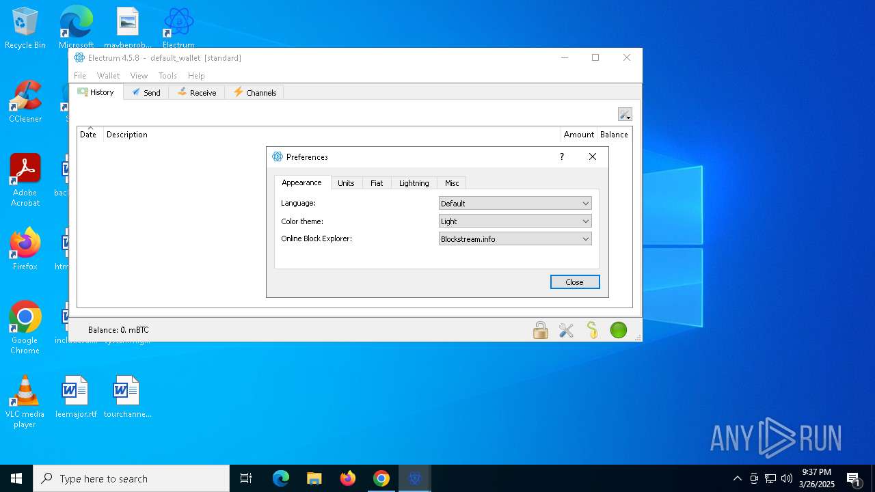
Task: Click the password lock icon in the status bar
Action: click(541, 330)
